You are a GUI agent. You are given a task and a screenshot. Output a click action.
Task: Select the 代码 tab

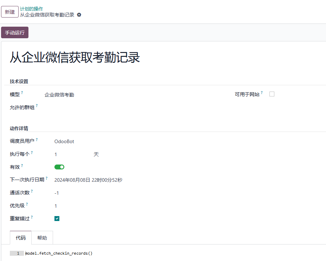[x=21, y=238]
